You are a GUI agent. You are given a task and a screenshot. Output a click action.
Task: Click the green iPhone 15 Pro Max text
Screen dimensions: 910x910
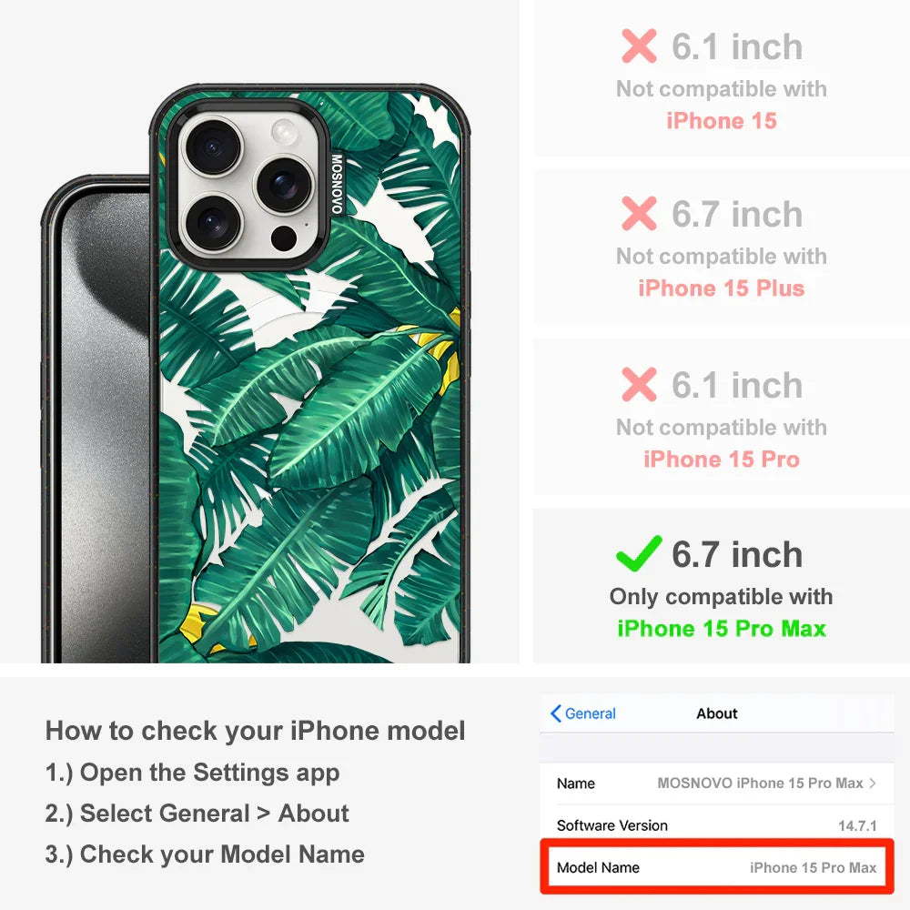click(722, 629)
